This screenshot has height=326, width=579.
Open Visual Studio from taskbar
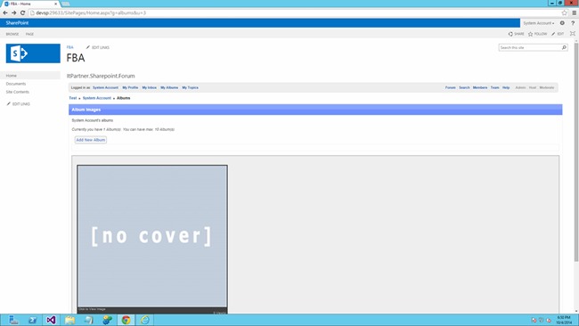click(51, 320)
